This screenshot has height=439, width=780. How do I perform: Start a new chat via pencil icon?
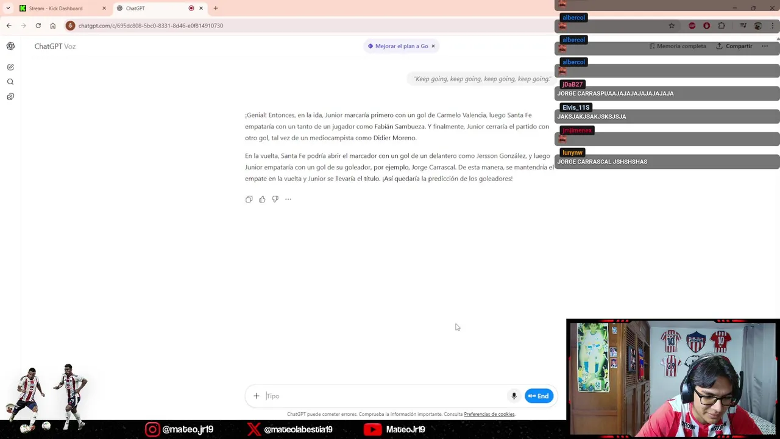tap(10, 67)
